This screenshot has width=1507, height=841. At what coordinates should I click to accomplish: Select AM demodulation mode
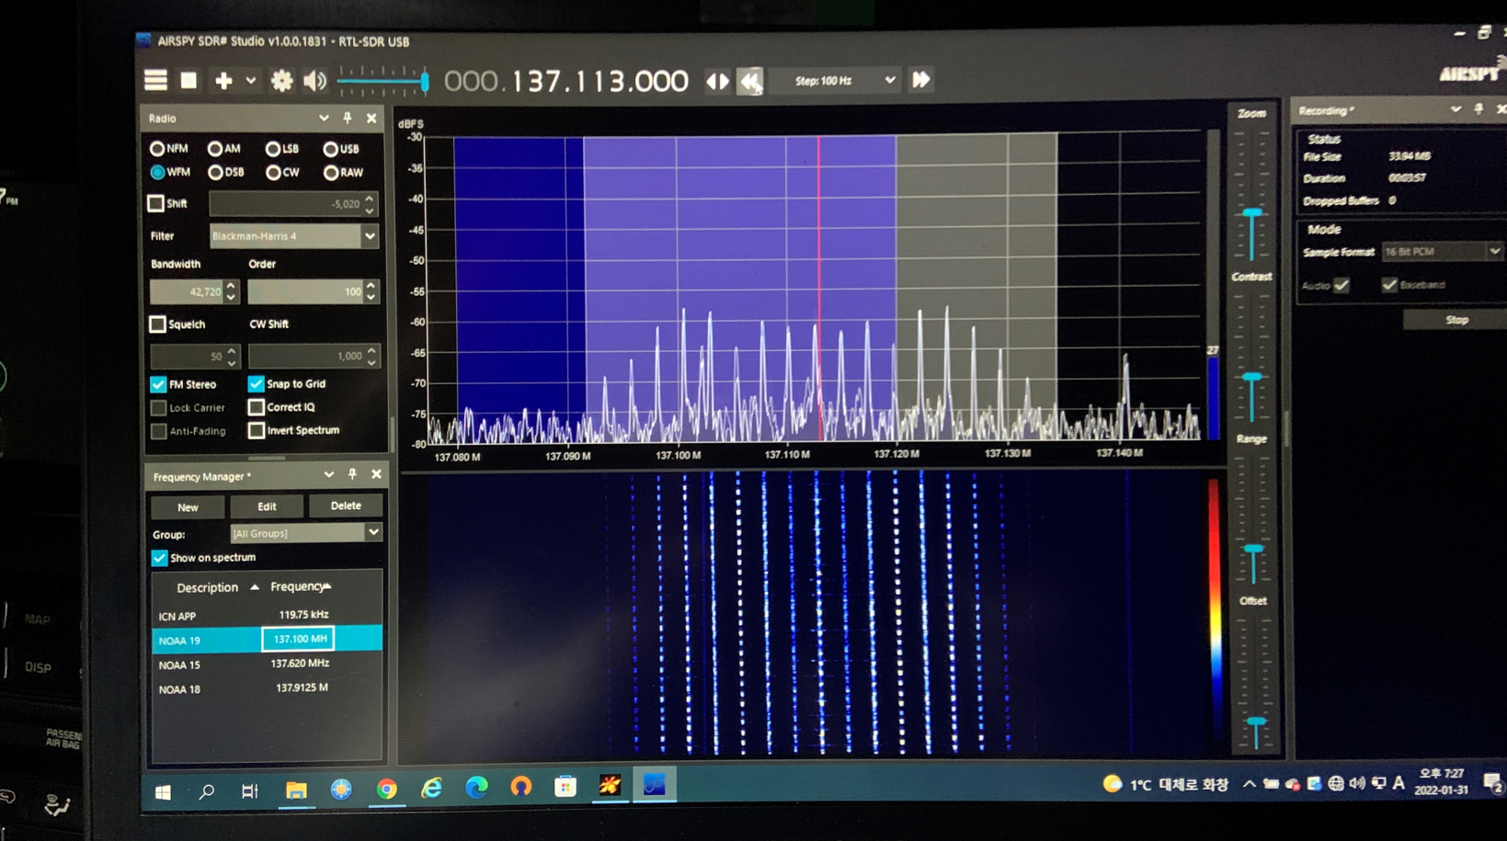point(214,148)
